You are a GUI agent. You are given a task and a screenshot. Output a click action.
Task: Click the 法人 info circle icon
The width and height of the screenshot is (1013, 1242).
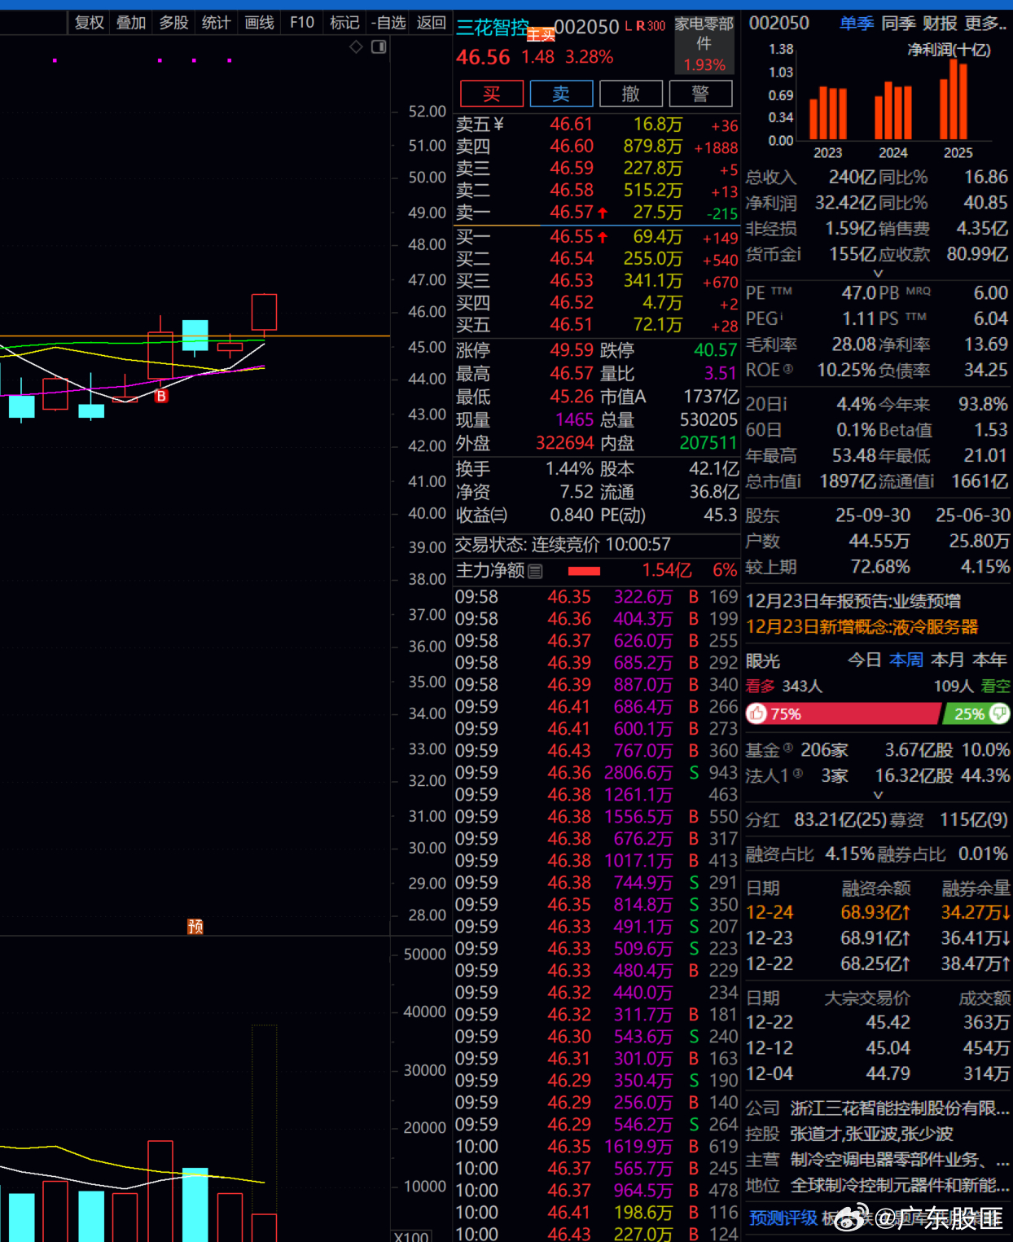tap(798, 774)
